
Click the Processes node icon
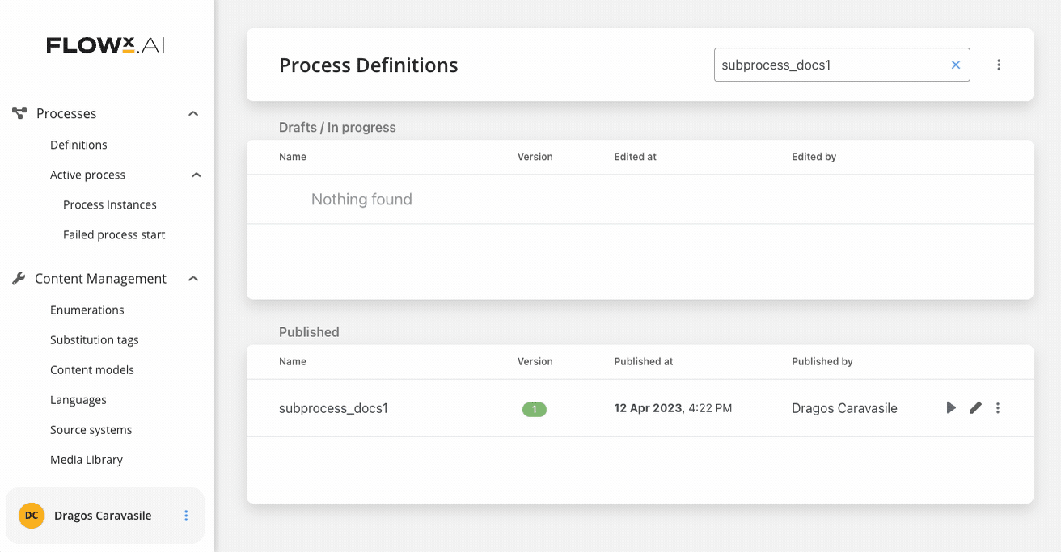[x=19, y=113]
